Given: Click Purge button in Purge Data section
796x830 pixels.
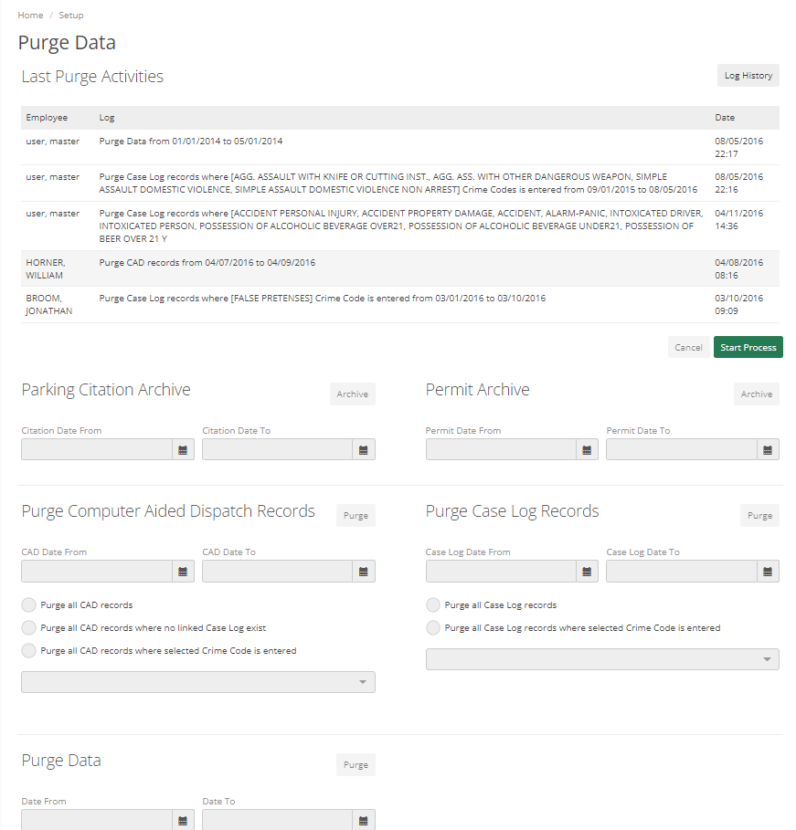Looking at the screenshot, I should (356, 764).
